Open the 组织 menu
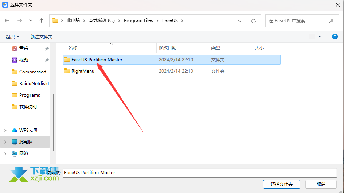The image size is (344, 193). [12, 37]
